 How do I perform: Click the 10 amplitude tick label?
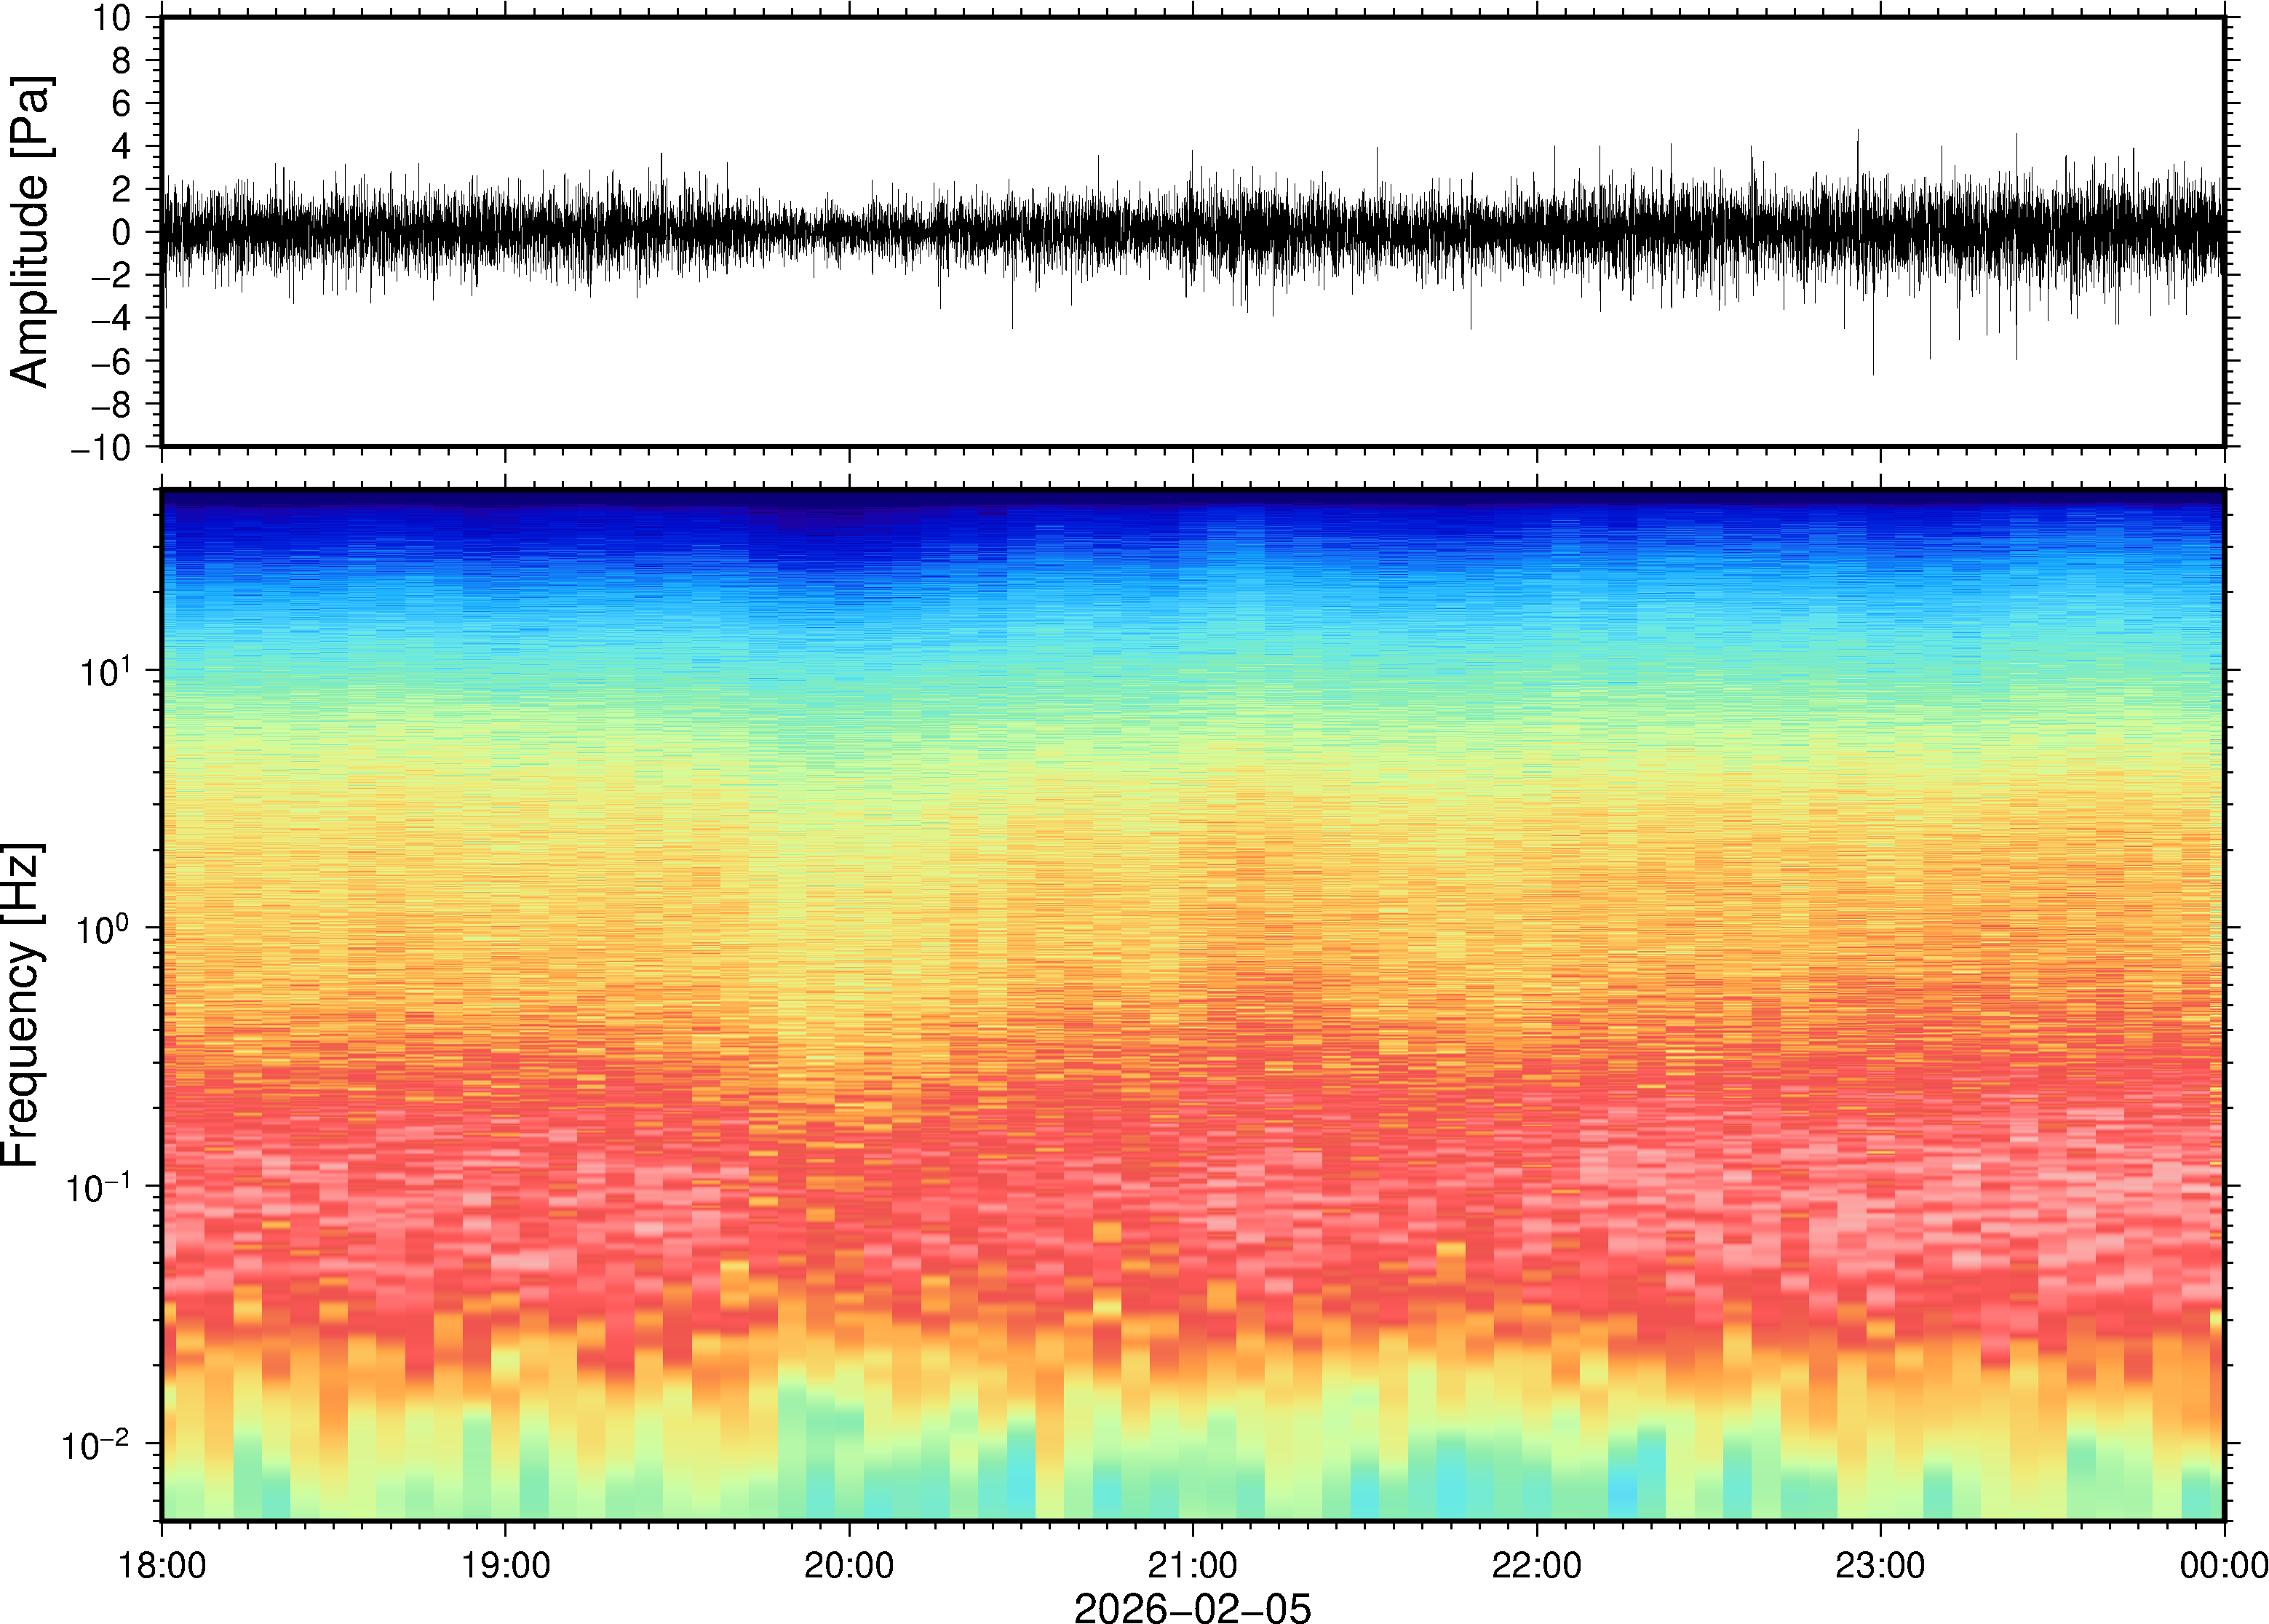pyautogui.click(x=112, y=18)
